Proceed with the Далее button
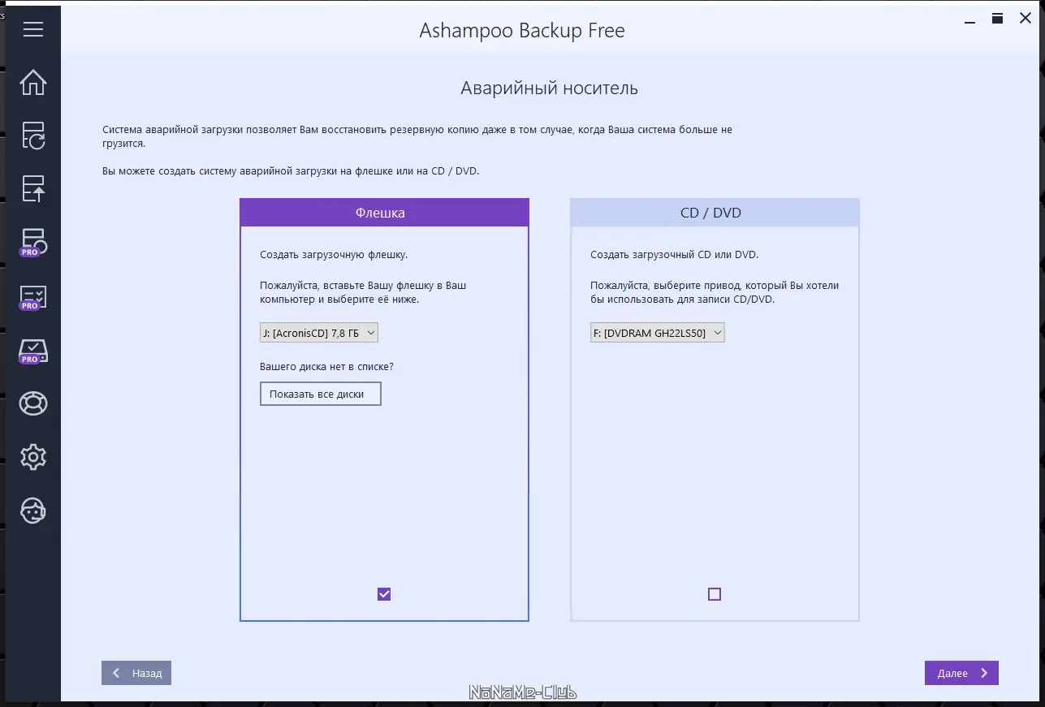The height and width of the screenshot is (707, 1045). click(x=961, y=673)
